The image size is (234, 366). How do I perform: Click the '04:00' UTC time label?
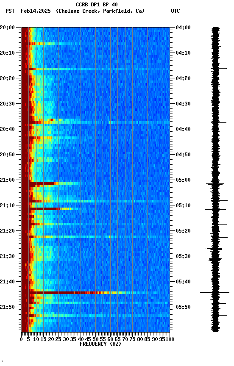183,27
